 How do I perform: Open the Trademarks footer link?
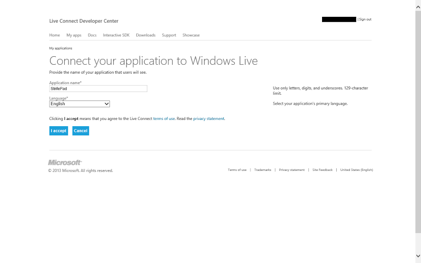click(263, 170)
